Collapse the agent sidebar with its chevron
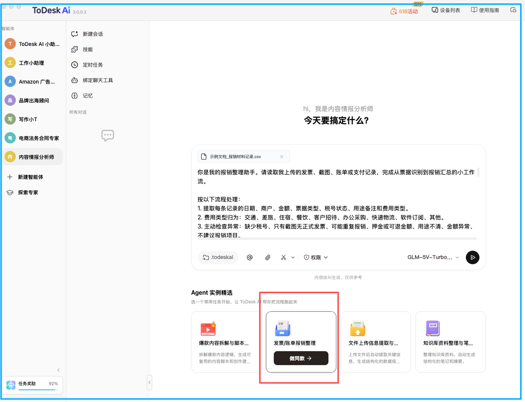This screenshot has width=525, height=402. click(x=58, y=370)
